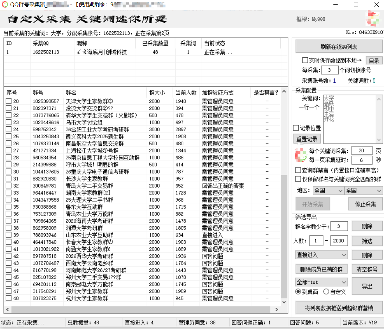Click the per-page delay input showing 6
384x329 pixels.
pos(362,160)
